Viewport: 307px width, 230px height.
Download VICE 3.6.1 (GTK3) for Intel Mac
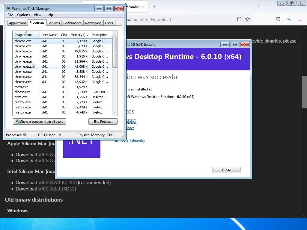point(57,182)
